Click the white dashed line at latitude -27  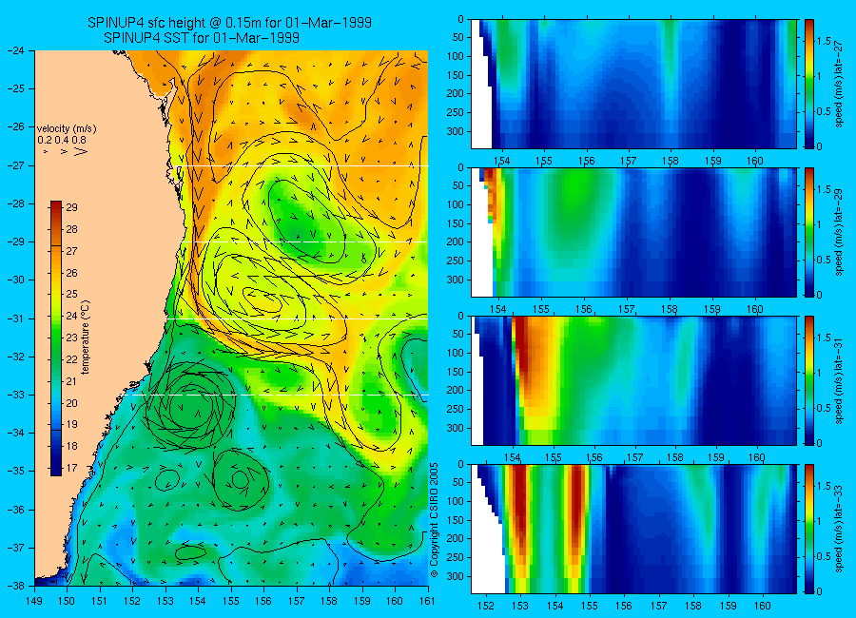point(304,165)
